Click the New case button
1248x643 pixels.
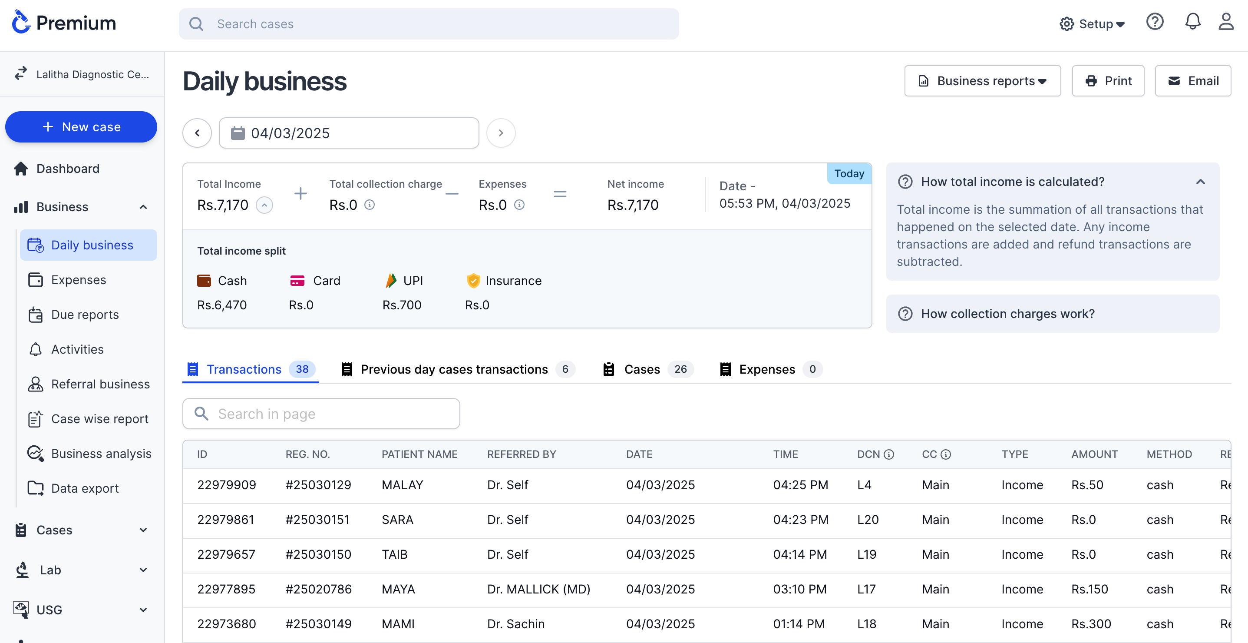coord(81,127)
